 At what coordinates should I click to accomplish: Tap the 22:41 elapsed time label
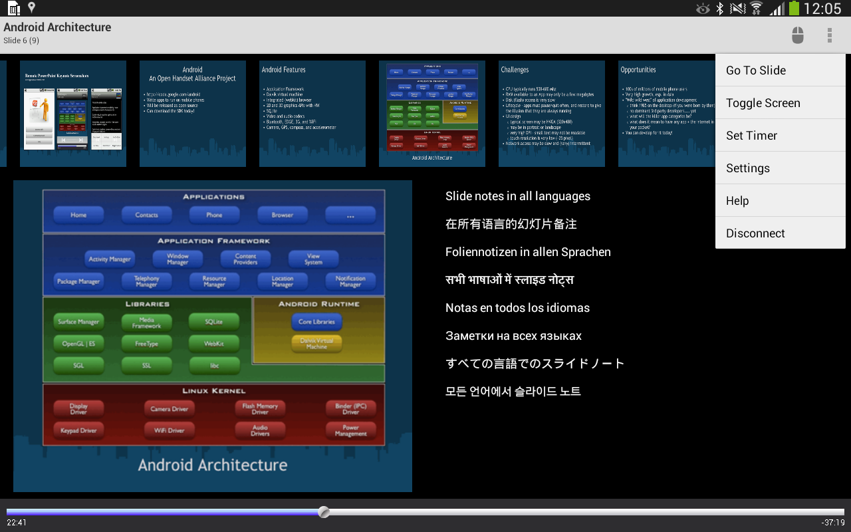tap(17, 523)
